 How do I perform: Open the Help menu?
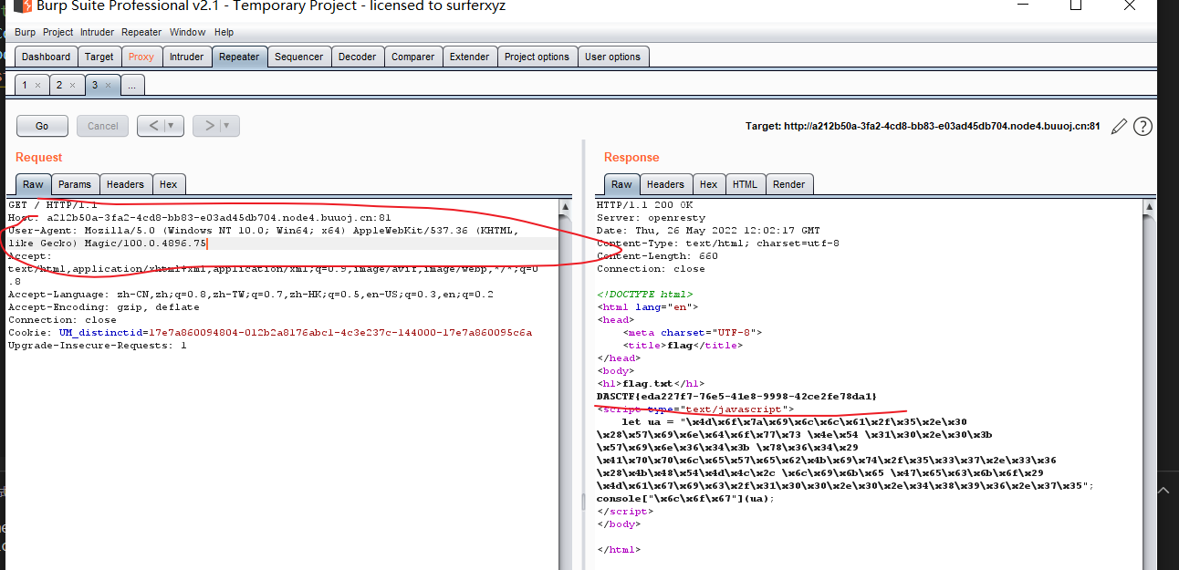pos(224,32)
